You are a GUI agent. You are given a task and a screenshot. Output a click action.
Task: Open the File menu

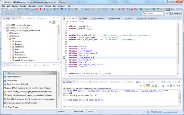(x=4, y=6)
